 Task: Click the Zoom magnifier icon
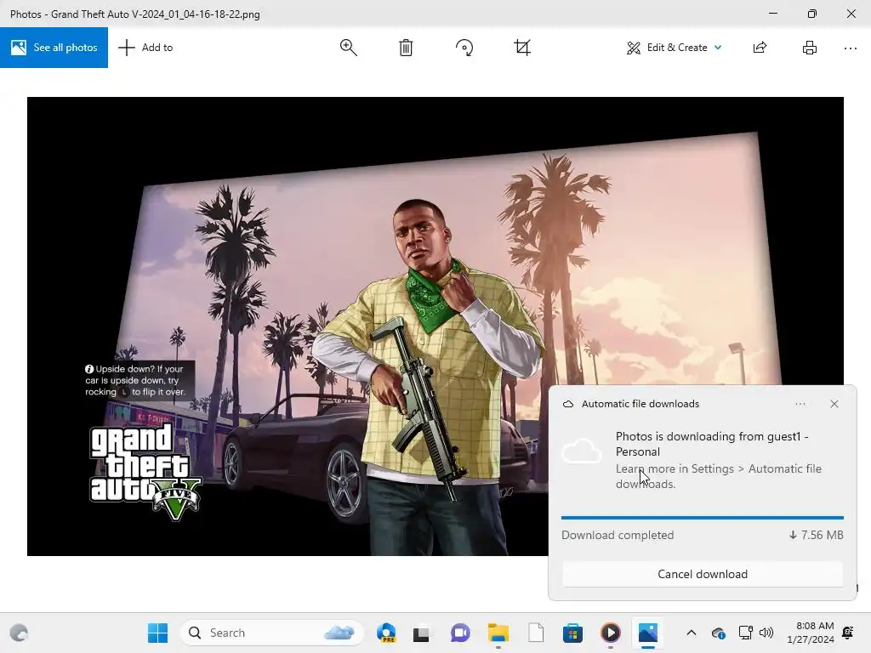(x=348, y=48)
